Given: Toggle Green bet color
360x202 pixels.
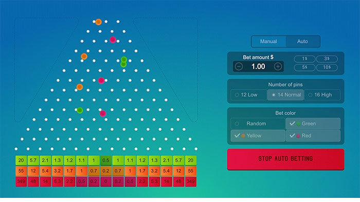Looking at the screenshot, I should [313, 124].
